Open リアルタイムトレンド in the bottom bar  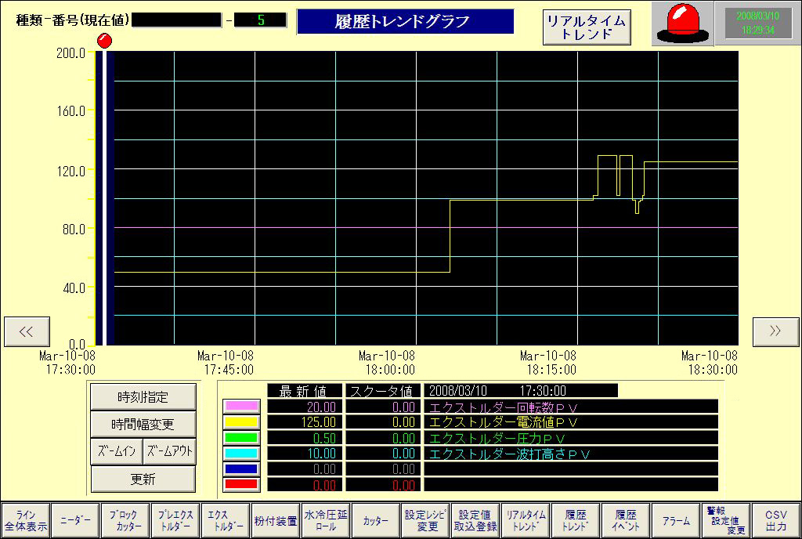[x=526, y=521]
